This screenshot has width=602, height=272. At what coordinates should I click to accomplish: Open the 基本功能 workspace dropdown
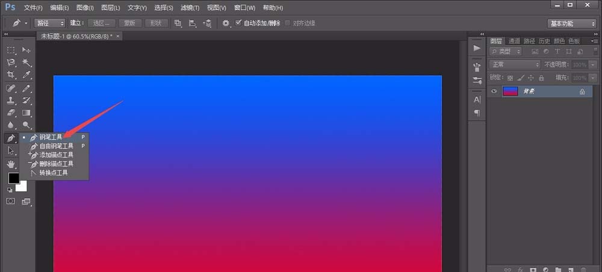[x=572, y=23]
